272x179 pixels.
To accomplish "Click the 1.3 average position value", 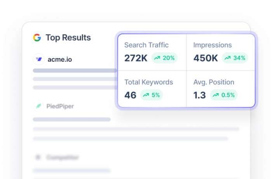I will click(x=199, y=95).
